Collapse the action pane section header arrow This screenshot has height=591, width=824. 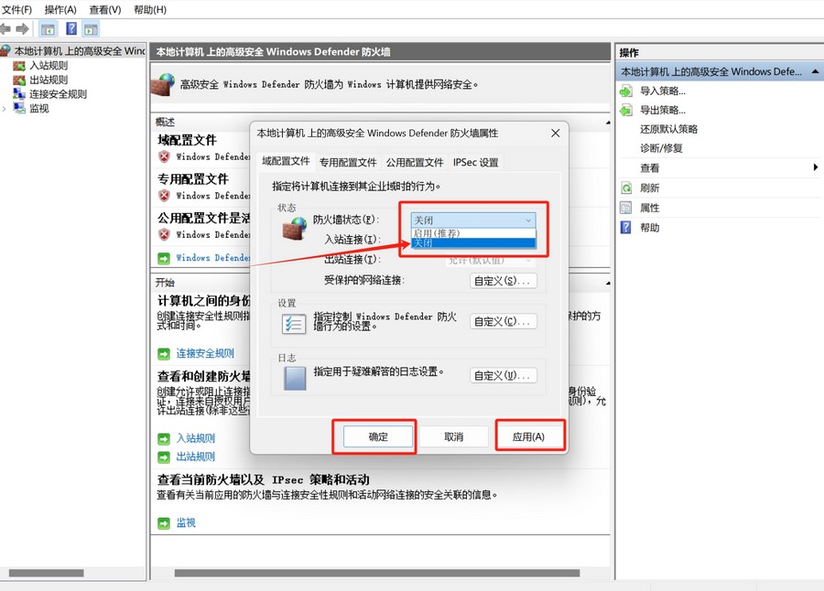coord(815,71)
